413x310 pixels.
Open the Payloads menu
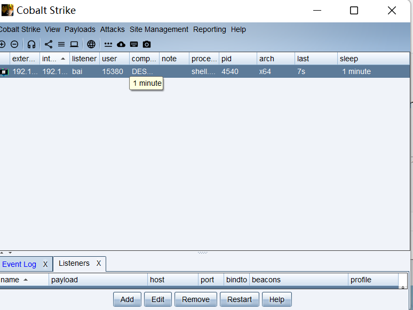80,29
